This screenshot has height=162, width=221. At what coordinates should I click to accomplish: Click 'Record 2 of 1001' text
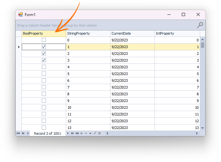coord(48,133)
